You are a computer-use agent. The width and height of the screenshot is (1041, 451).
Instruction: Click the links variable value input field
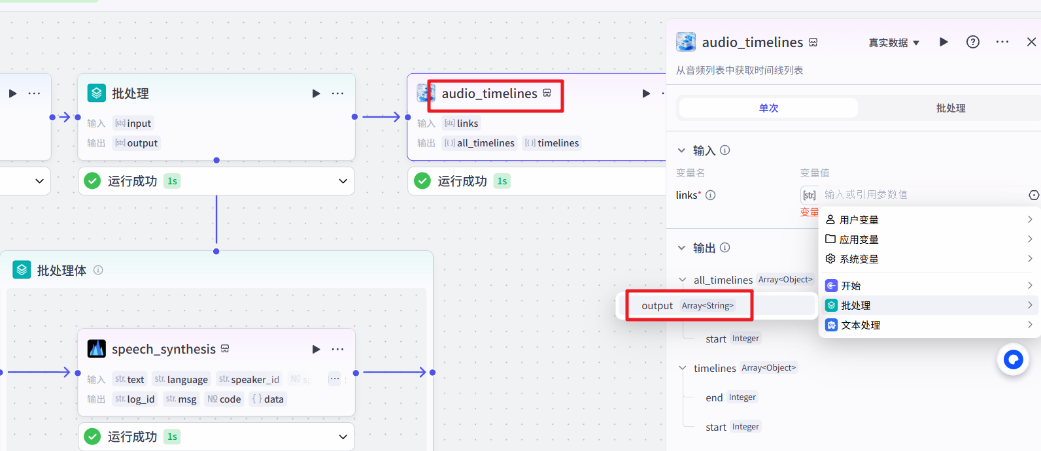point(922,195)
